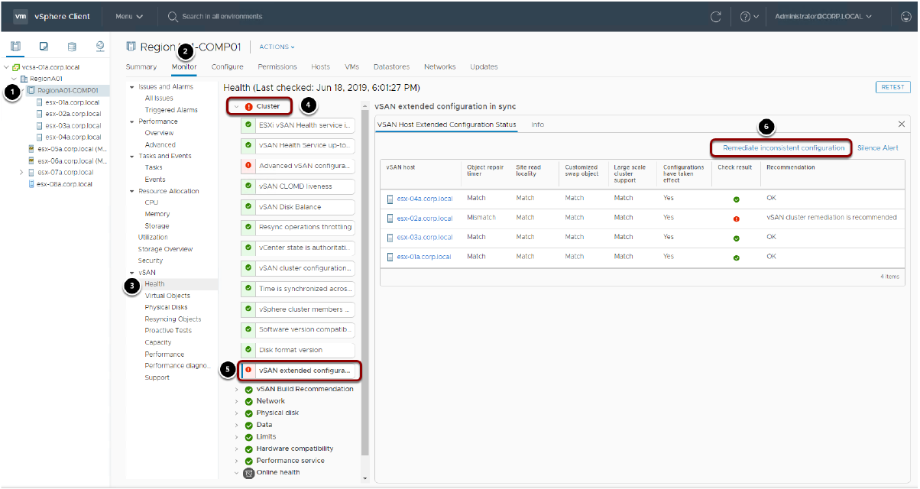Open the Hosts and Clusters inventory view icon

15,47
